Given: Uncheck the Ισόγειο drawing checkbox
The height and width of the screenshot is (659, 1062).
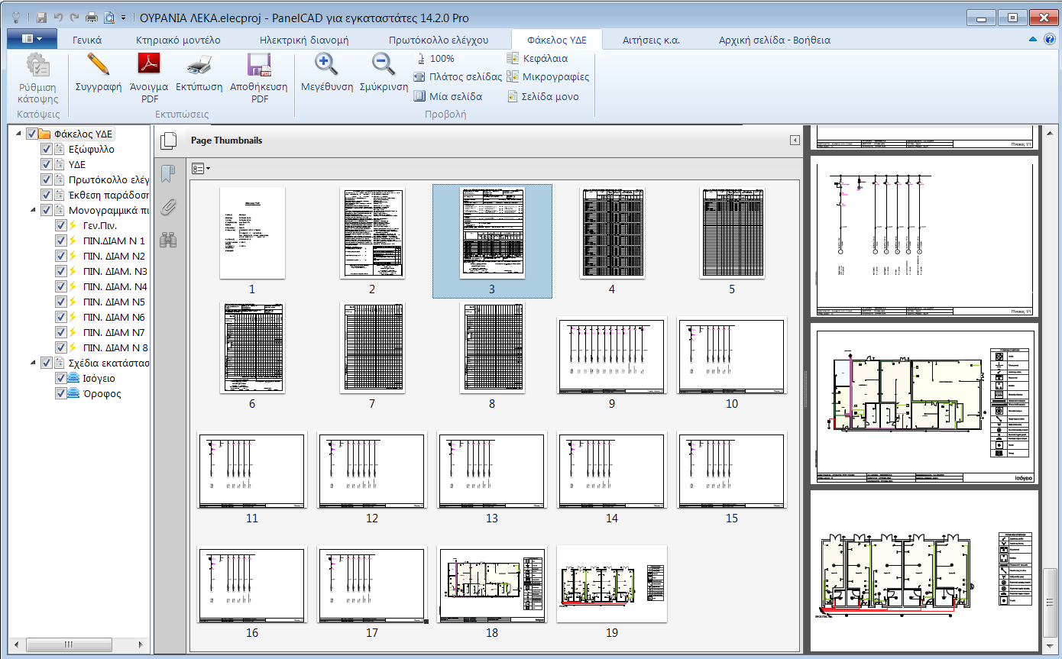Looking at the screenshot, I should click(x=61, y=379).
